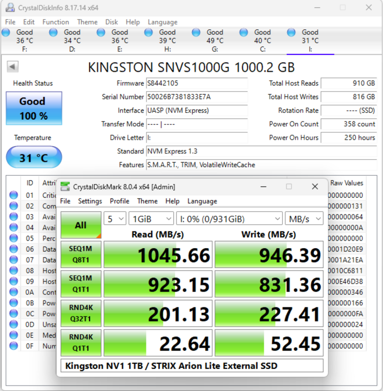Open the target drive dropdown in CrystalDiskMark
Screen dimensions: 383x391
pos(229,219)
